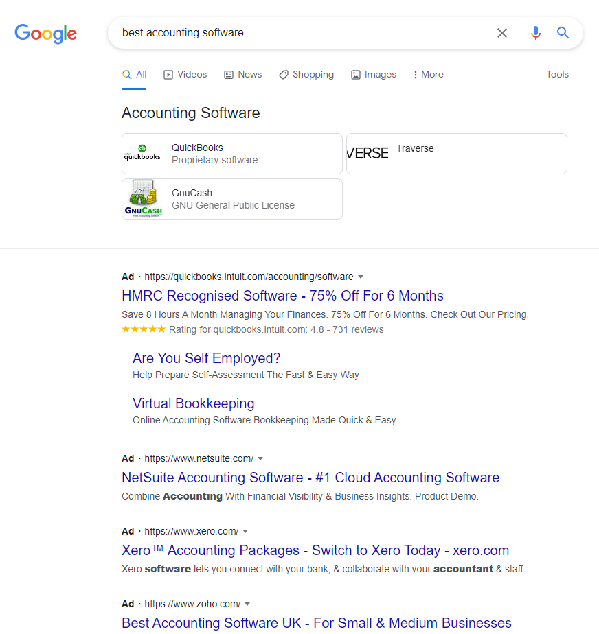Open the 'Are You Self Employed?' sitelink
This screenshot has width=599, height=634.
pyautogui.click(x=206, y=358)
